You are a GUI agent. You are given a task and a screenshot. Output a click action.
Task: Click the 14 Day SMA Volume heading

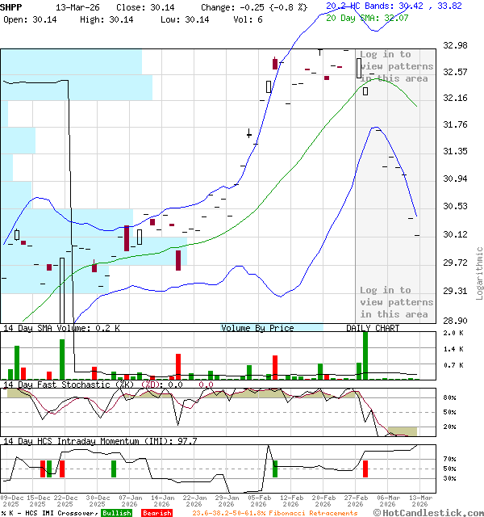(x=61, y=328)
